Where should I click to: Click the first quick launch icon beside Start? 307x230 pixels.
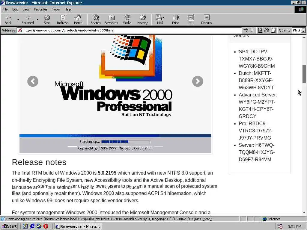pos(25,226)
